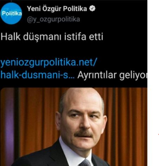Click the red mark on the right margin
Image resolution: width=159 pixels, height=166 pixels.
coord(159,134)
